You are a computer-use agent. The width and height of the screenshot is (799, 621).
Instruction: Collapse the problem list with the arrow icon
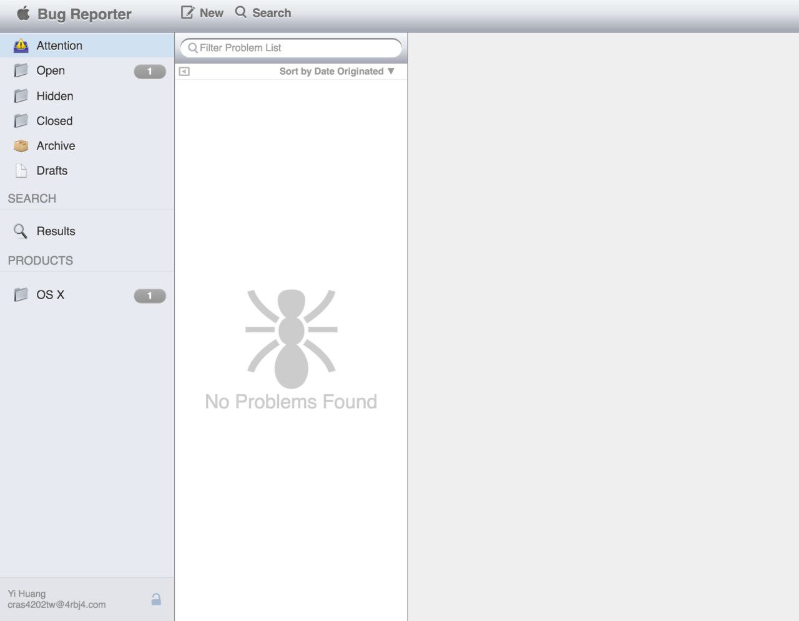184,72
